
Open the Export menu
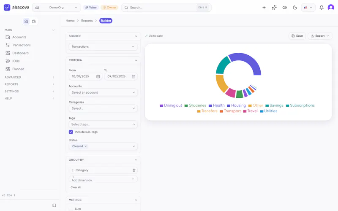click(320, 36)
